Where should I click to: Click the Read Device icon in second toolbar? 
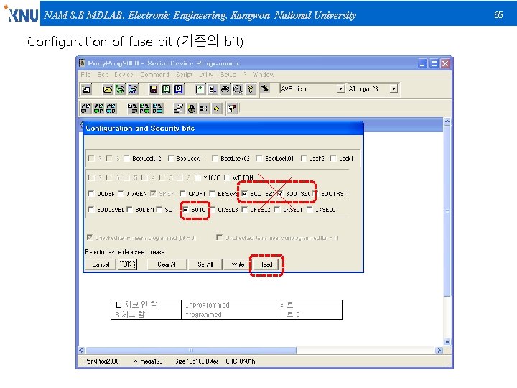point(86,108)
